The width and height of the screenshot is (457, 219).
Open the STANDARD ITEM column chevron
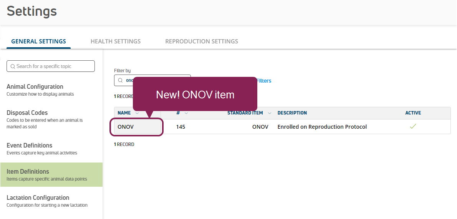pos(270,113)
